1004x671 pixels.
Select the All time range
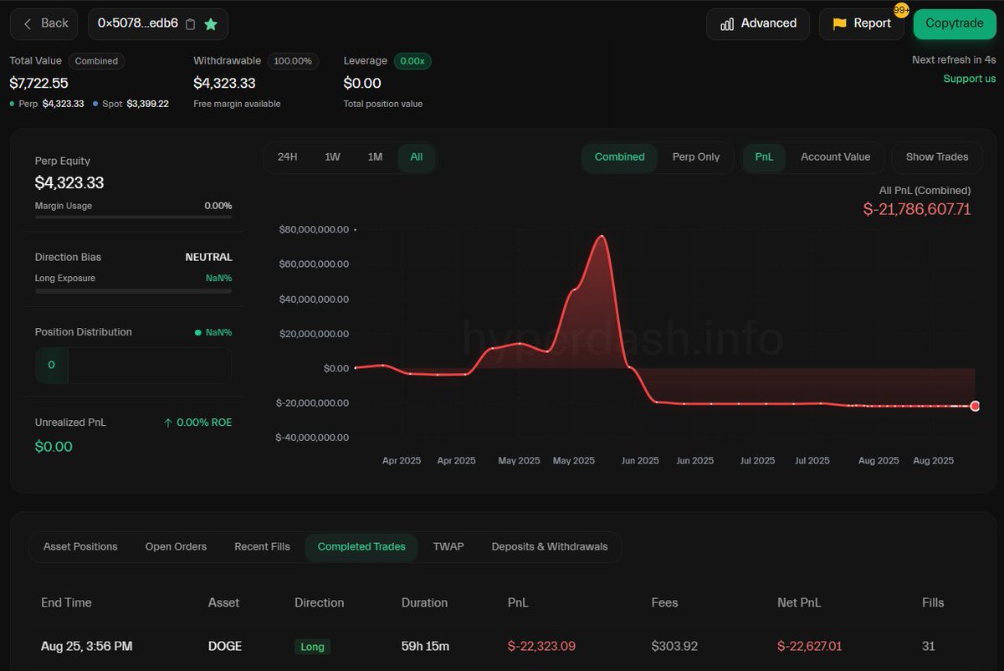click(x=417, y=157)
